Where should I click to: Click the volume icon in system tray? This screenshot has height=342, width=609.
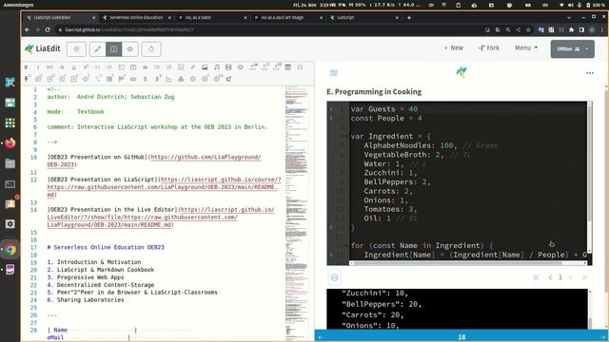571,5
